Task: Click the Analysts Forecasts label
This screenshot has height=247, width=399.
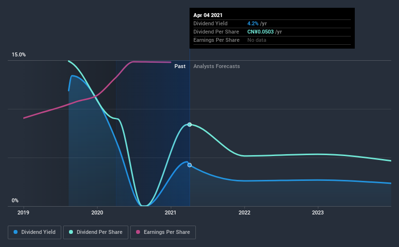Action: tap(217, 66)
